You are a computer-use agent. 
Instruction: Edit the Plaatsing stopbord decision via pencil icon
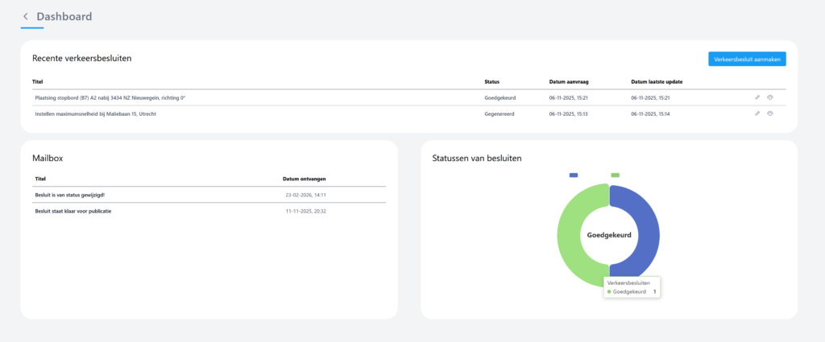pyautogui.click(x=757, y=97)
